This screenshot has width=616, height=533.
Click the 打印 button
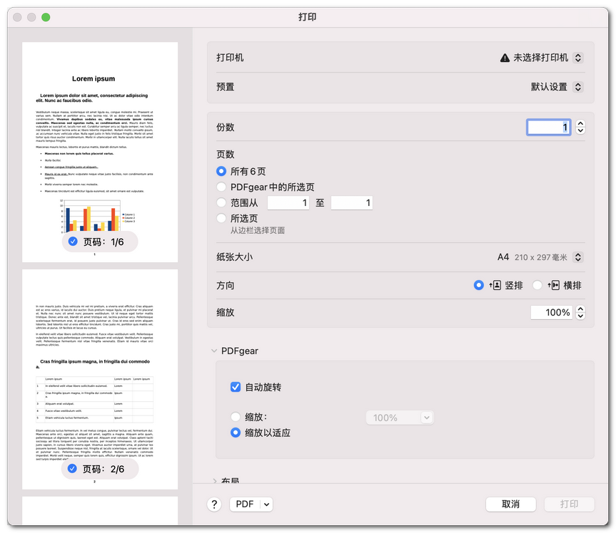coord(569,504)
